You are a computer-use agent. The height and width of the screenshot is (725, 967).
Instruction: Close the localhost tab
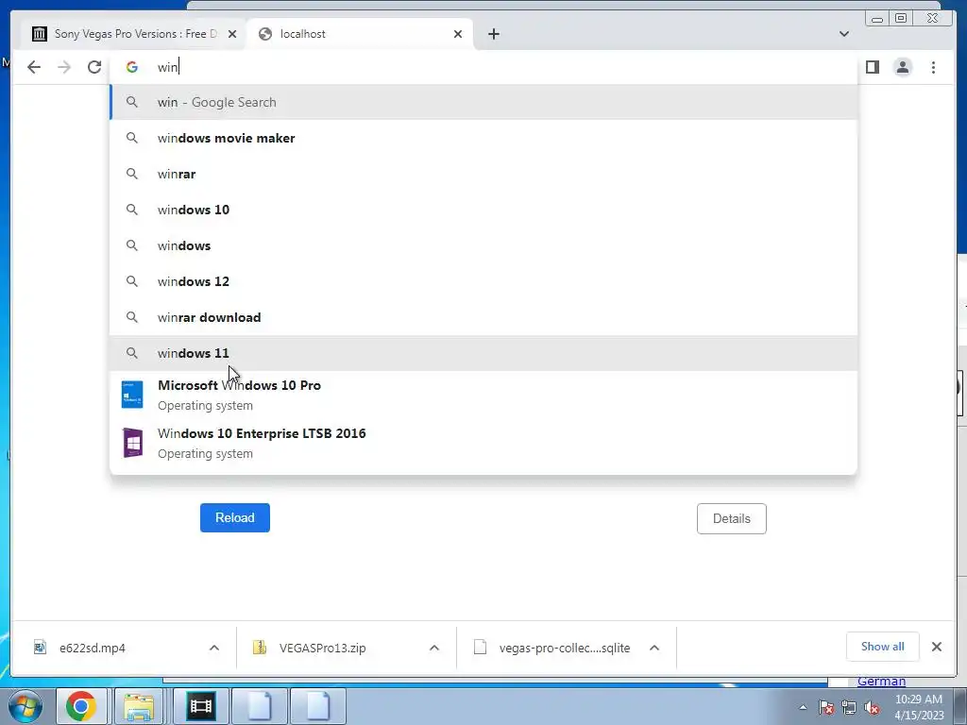click(458, 34)
